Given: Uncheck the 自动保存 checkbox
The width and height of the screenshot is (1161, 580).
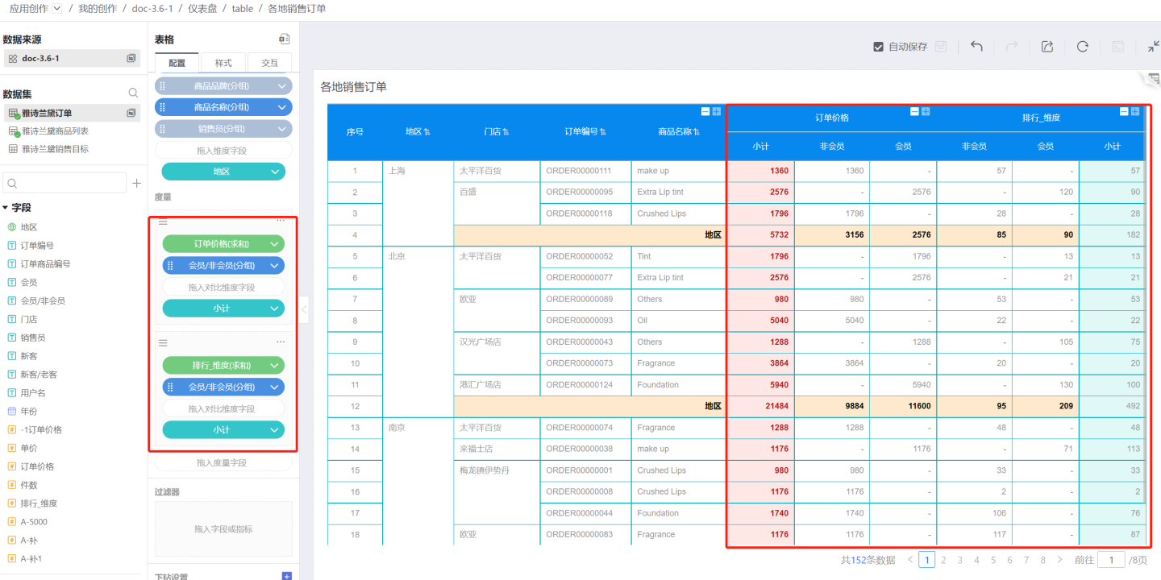Looking at the screenshot, I should click(879, 47).
